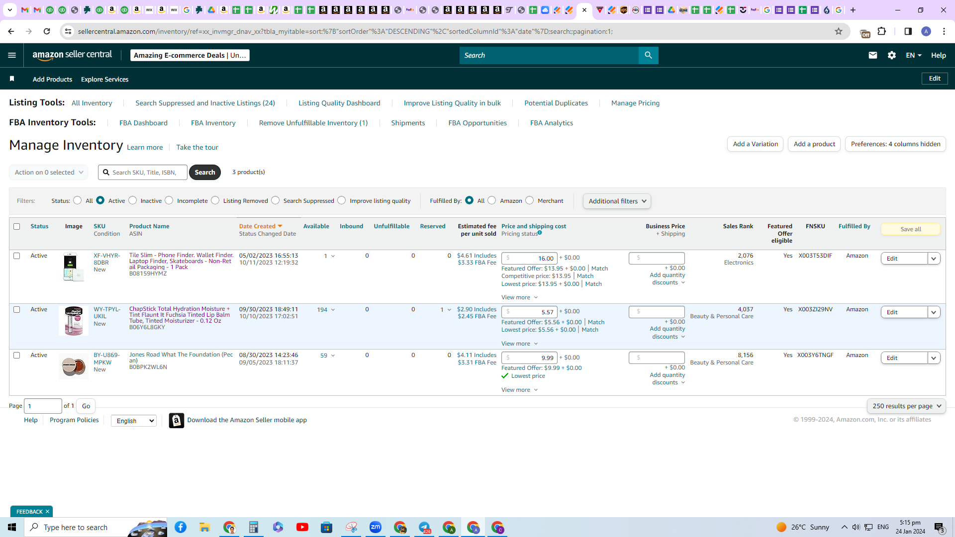This screenshot has width=955, height=537.
Task: Open Telegram from the taskbar
Action: [x=424, y=527]
